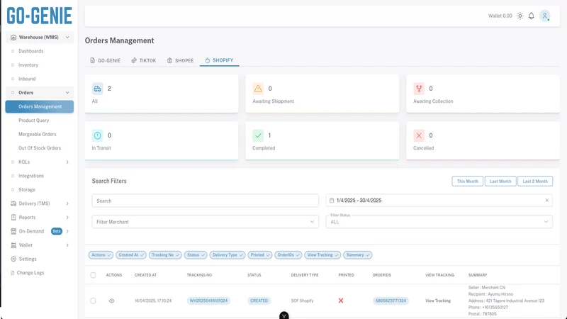Toggle the View Tracking column chip

[322, 255]
